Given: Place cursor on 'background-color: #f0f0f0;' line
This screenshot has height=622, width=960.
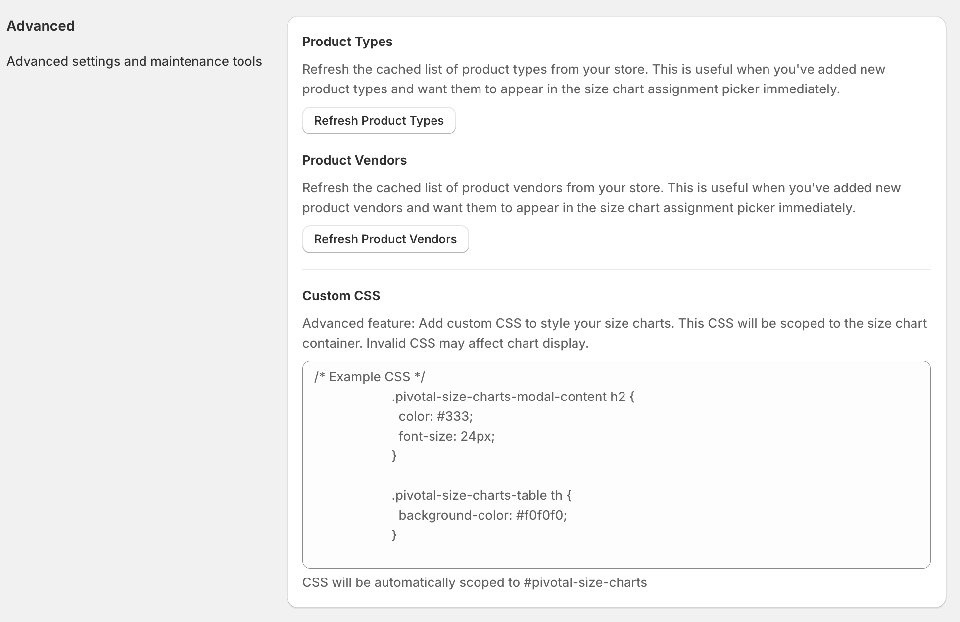Looking at the screenshot, I should click(482, 515).
